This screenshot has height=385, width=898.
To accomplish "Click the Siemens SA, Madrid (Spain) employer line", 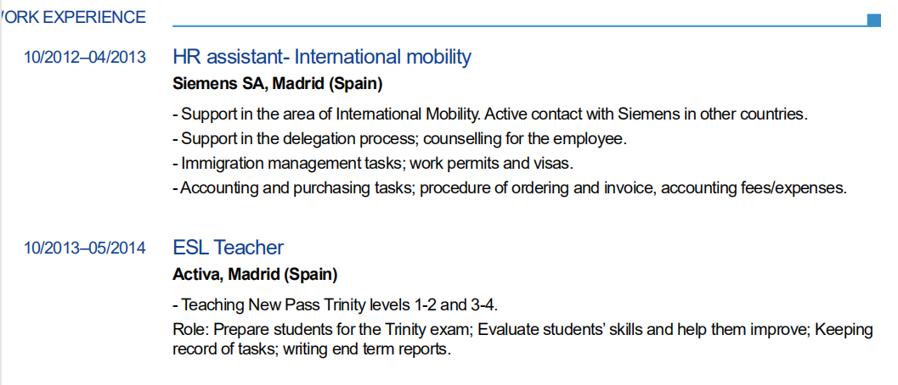I will pos(278,84).
